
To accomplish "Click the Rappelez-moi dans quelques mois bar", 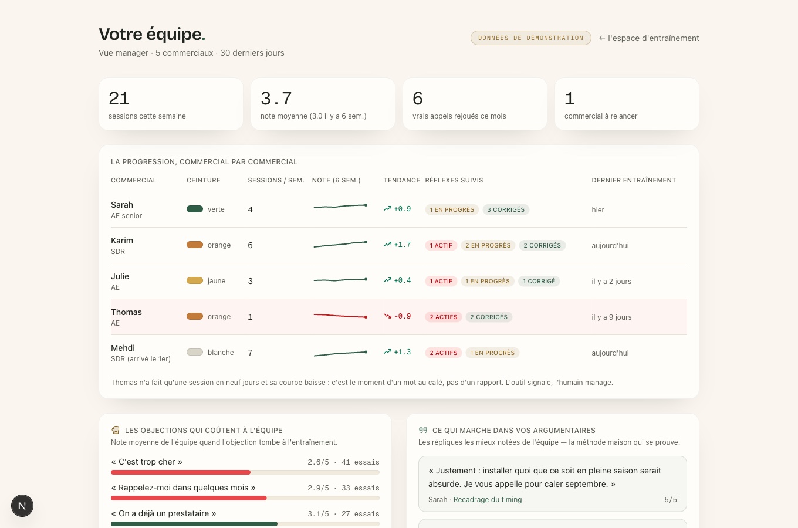I will point(245,498).
